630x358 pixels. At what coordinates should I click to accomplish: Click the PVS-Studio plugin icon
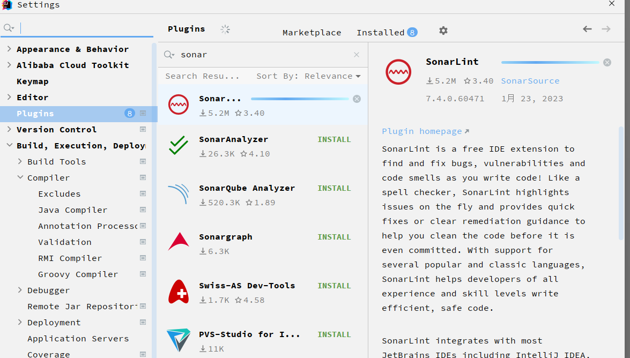179,340
